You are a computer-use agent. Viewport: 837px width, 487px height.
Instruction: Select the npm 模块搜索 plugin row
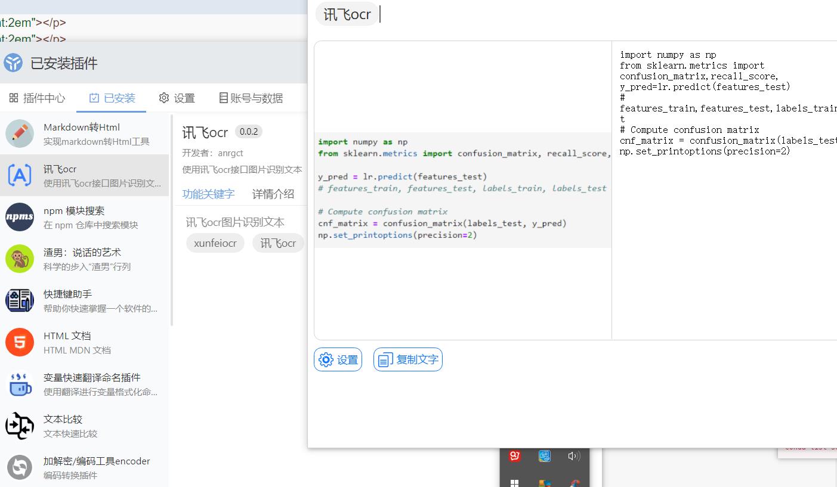[85, 217]
